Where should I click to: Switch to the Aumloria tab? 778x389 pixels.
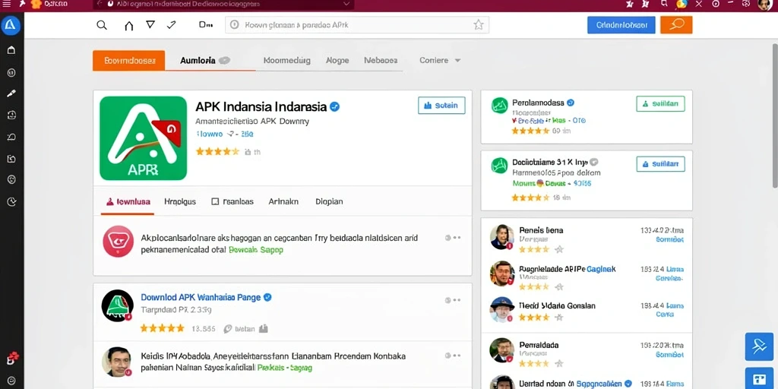click(x=205, y=61)
